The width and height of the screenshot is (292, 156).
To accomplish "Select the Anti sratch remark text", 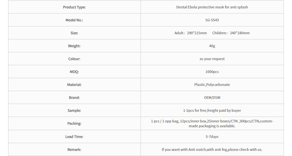I will (212, 150).
